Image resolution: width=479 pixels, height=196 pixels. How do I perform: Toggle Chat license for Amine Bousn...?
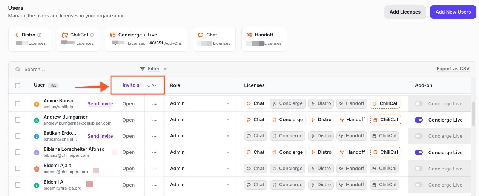click(x=255, y=103)
